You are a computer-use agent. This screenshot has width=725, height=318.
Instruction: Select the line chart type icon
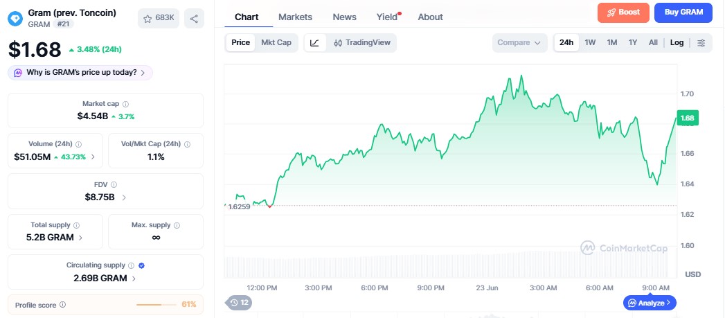coord(315,42)
